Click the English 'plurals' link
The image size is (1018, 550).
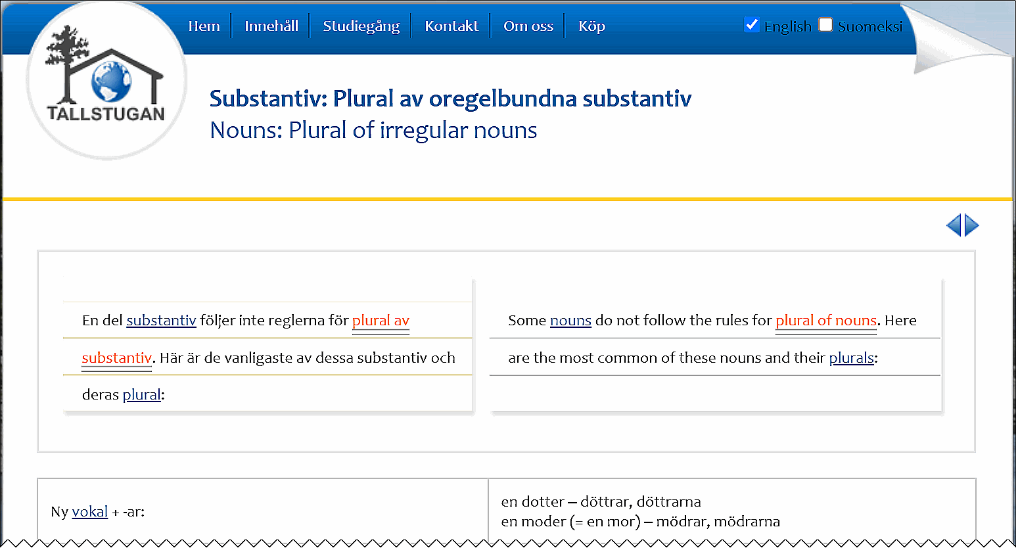pyautogui.click(x=851, y=358)
